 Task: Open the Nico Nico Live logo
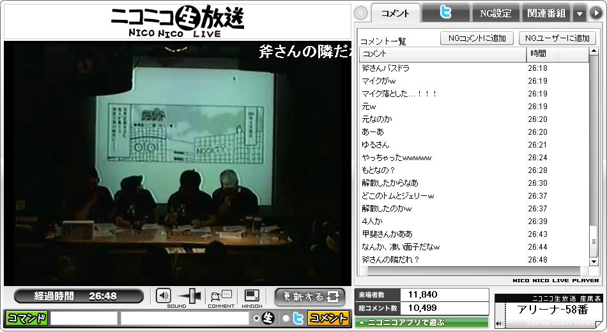coord(177,21)
